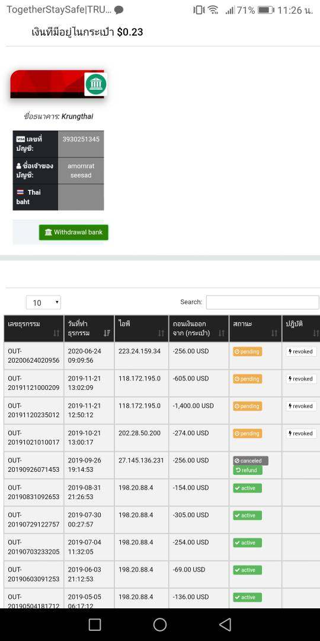
Task: Sort by ไอพี column header
Action: (141, 328)
